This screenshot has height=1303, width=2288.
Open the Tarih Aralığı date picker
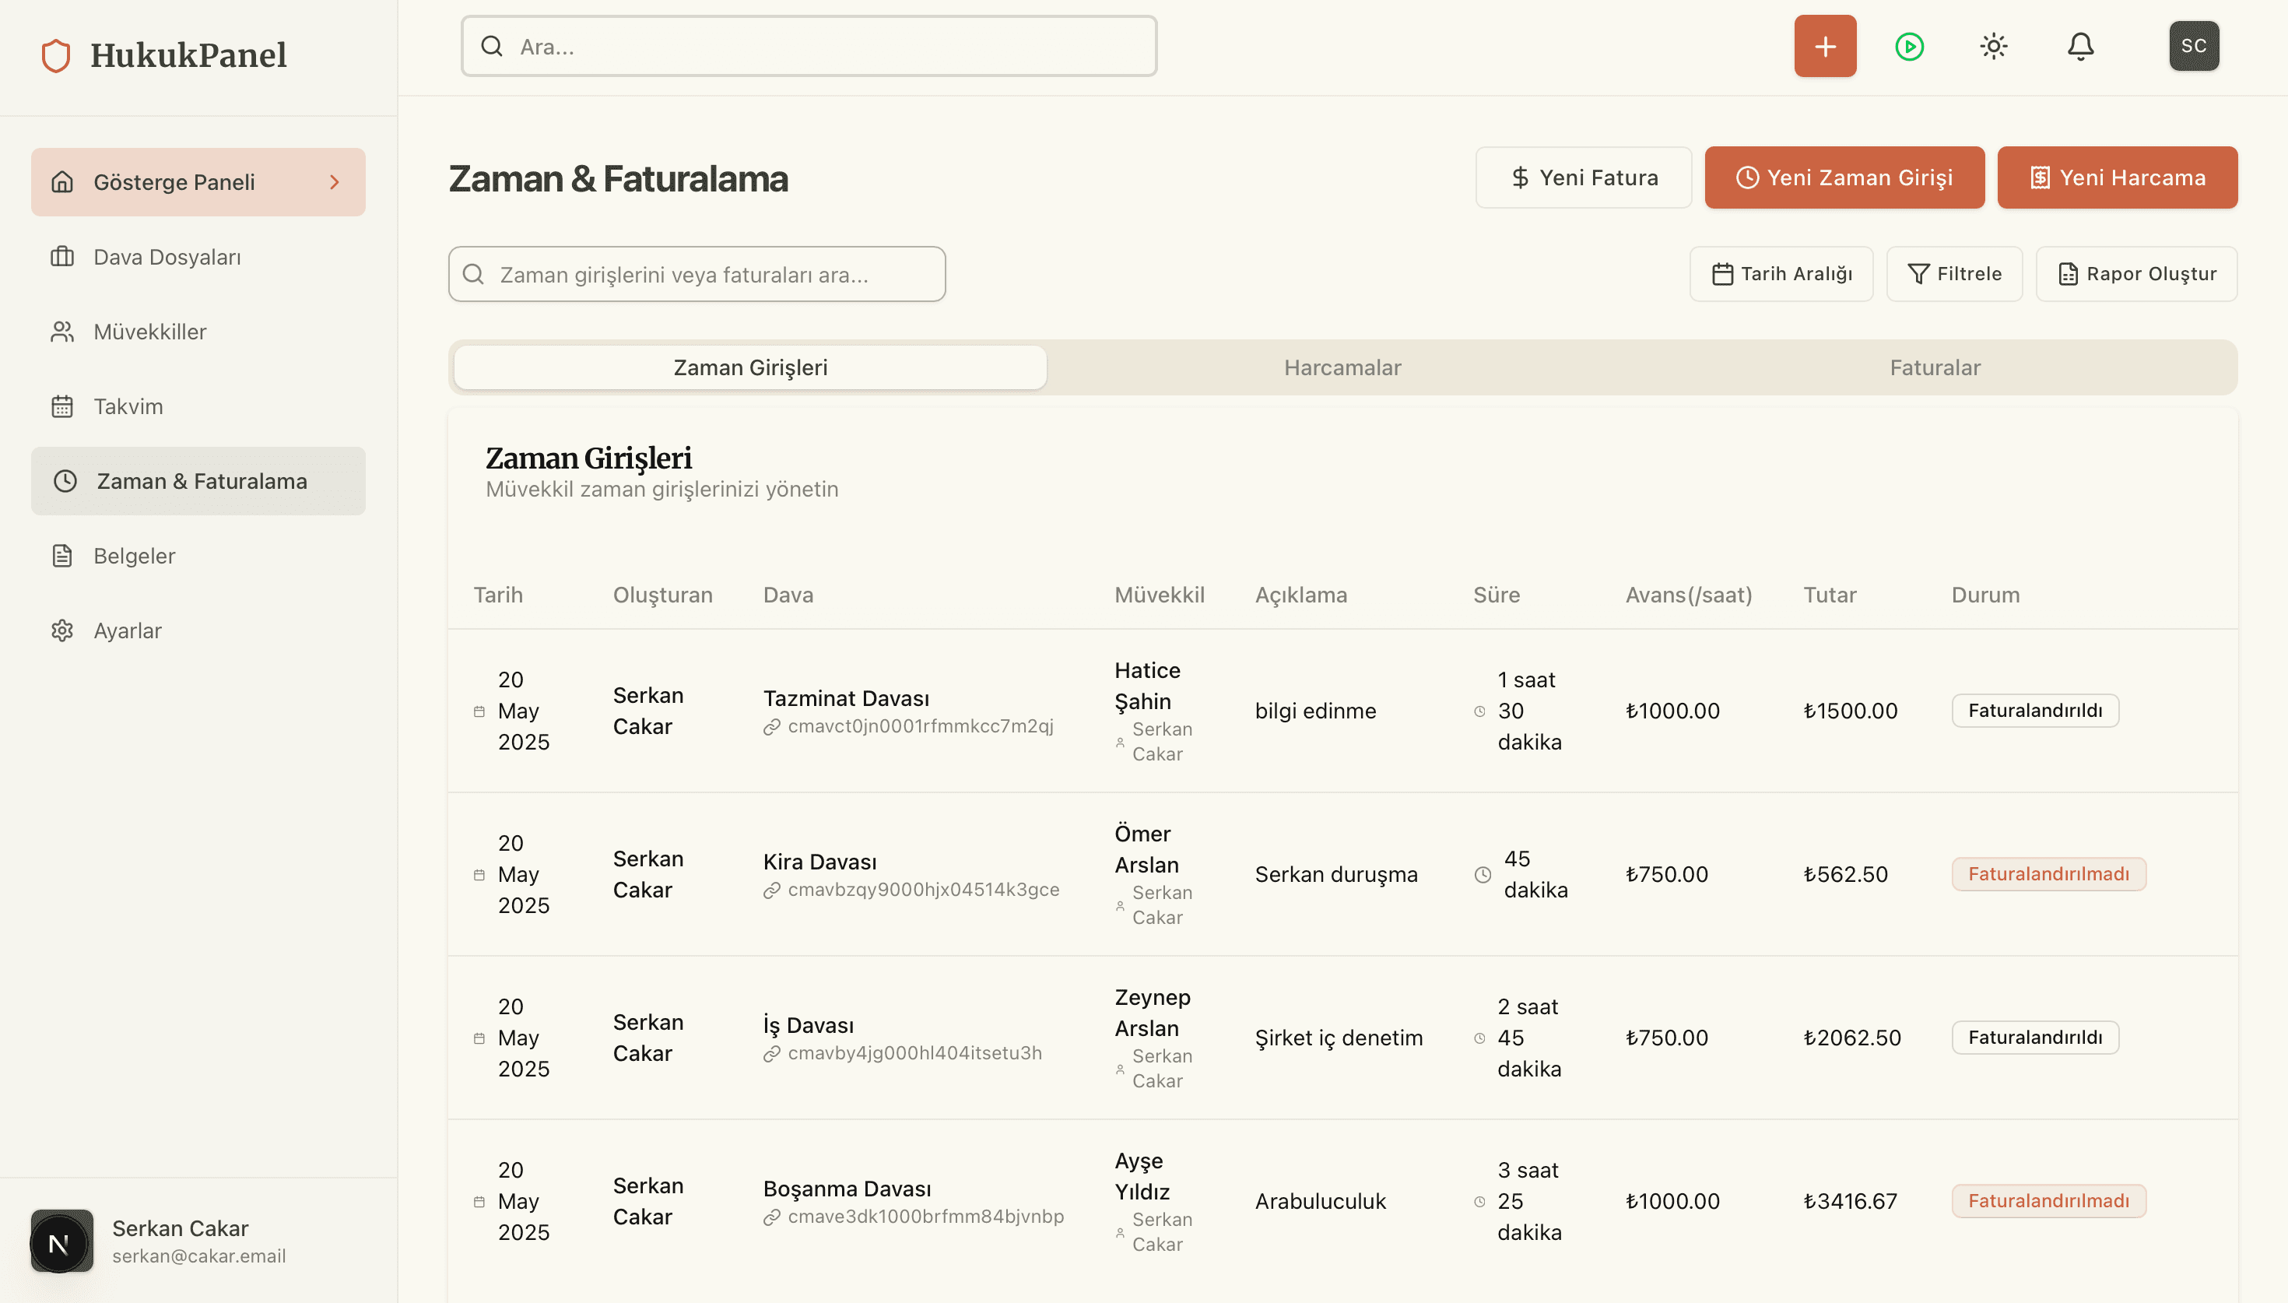click(x=1781, y=274)
